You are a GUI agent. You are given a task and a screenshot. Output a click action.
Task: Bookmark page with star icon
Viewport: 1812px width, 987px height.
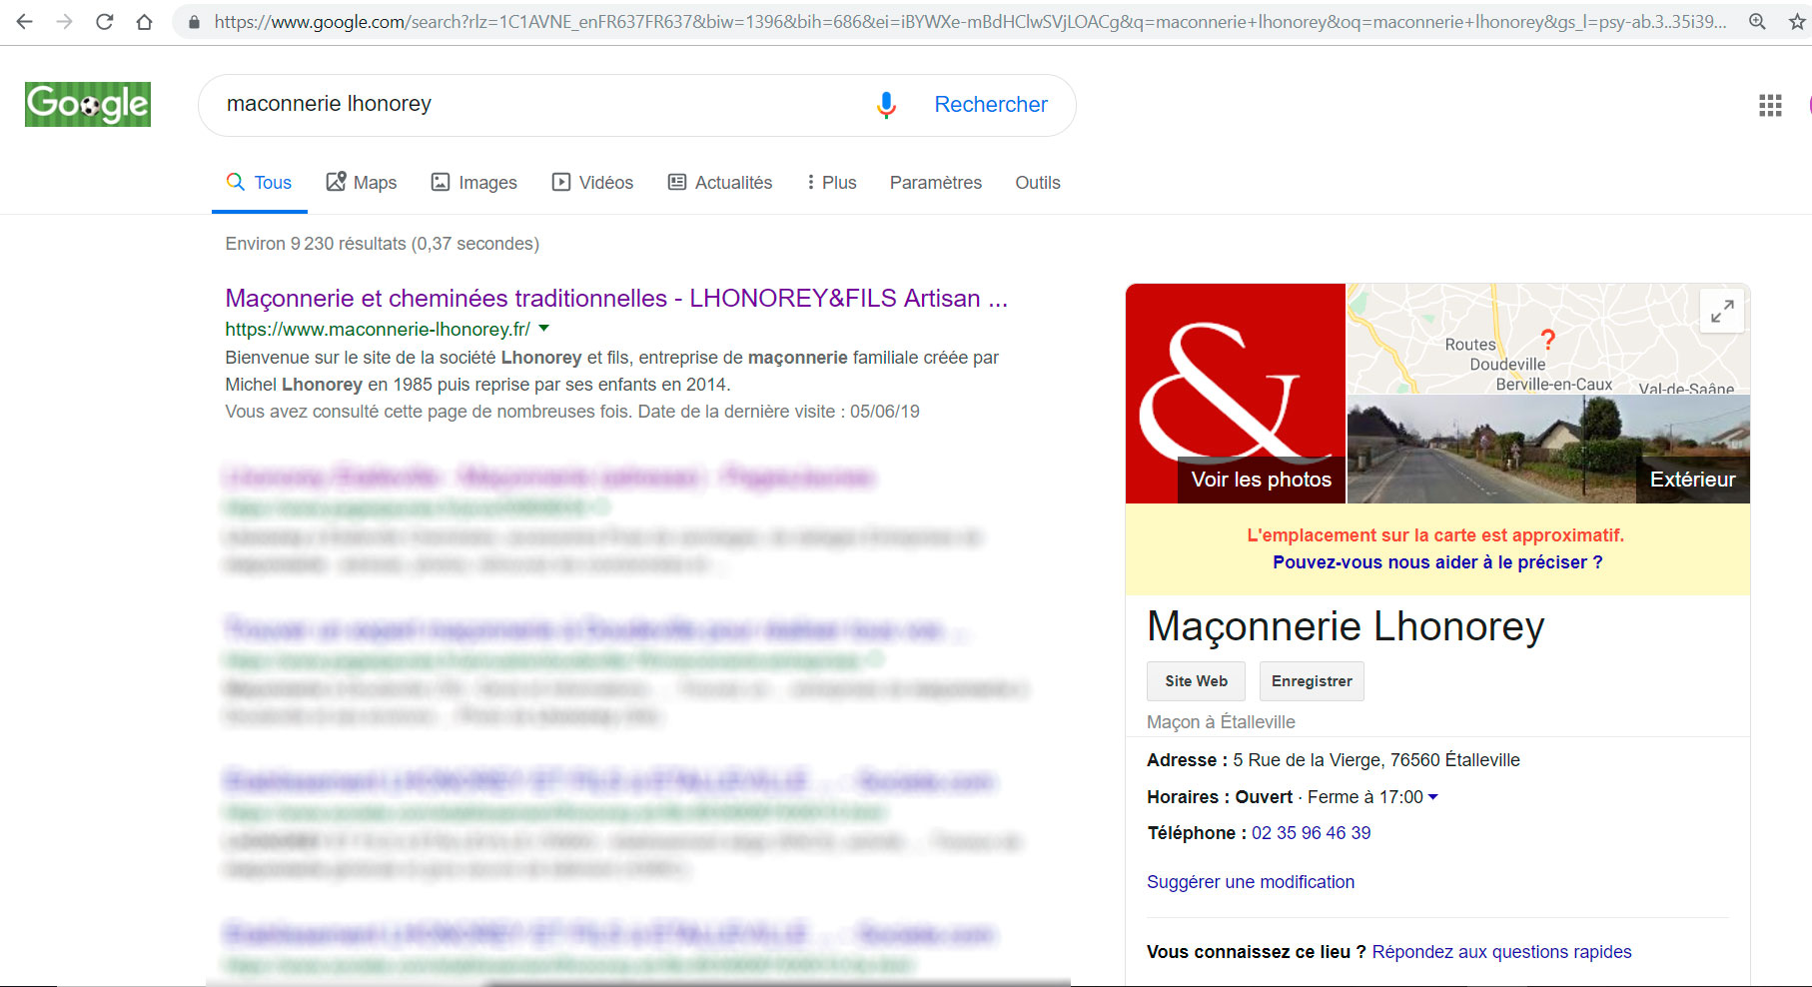(1797, 21)
